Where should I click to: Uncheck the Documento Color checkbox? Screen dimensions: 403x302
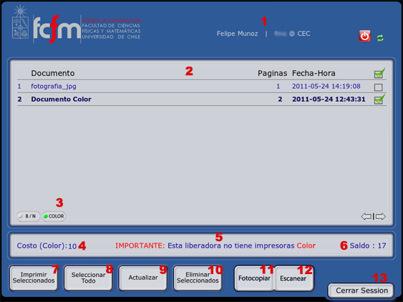pyautogui.click(x=379, y=99)
